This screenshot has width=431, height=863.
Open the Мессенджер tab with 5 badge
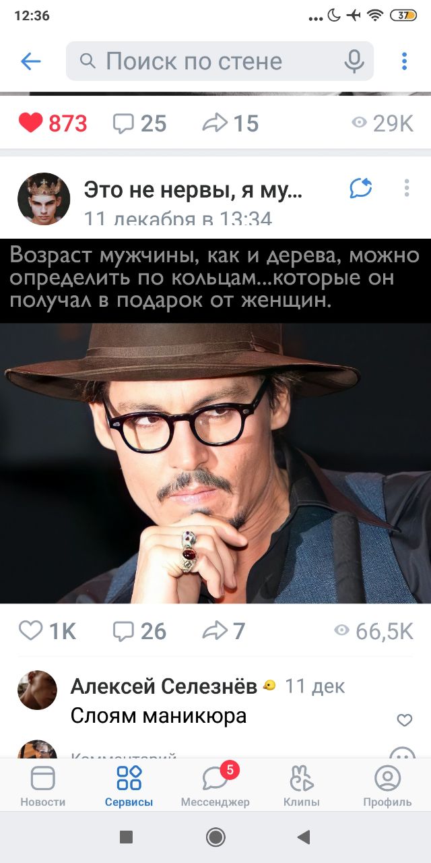point(215,786)
